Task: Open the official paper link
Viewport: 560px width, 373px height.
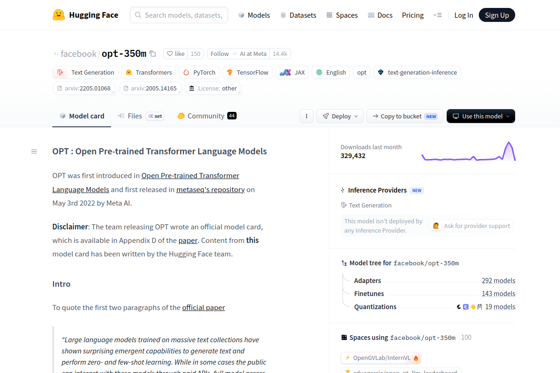Action: [203, 308]
